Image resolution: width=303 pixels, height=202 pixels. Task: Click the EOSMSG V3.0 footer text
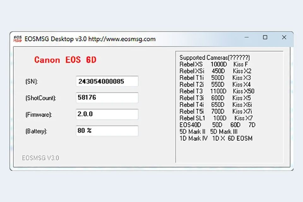40,158
